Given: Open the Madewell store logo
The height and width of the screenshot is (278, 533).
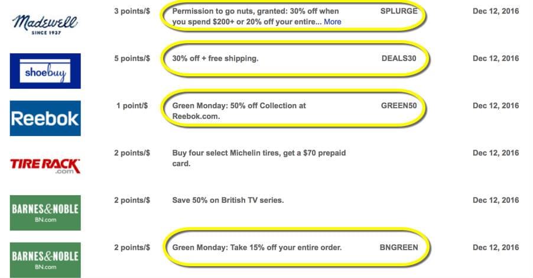Looking at the screenshot, I should click(x=45, y=24).
